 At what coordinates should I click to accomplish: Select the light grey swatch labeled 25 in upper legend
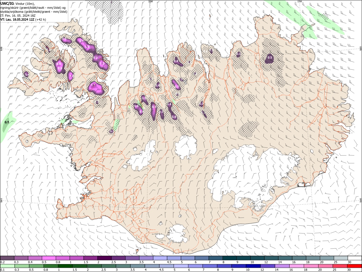point(341,258)
